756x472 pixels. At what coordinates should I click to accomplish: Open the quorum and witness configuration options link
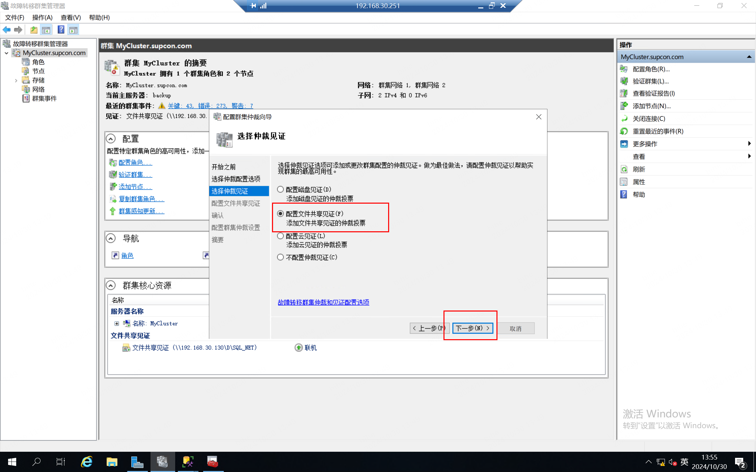pyautogui.click(x=323, y=302)
